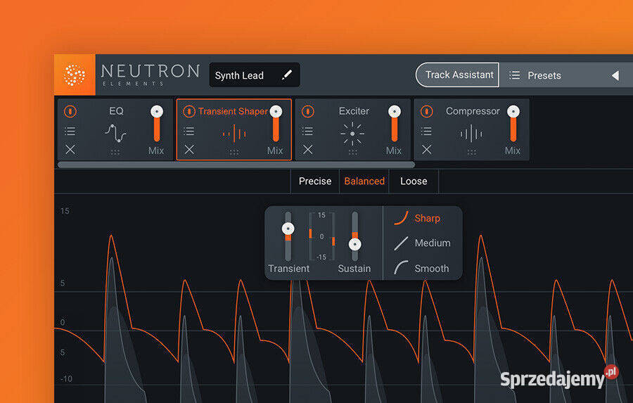Select the Compressor bars icon

(471, 133)
